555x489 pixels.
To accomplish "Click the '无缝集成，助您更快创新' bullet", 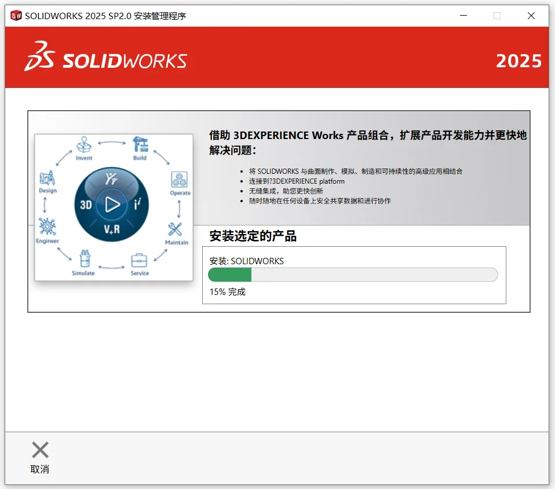I will coord(286,191).
